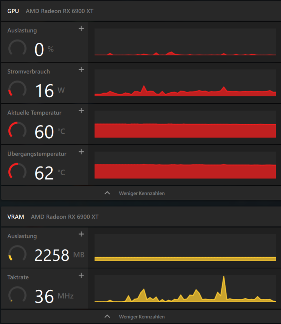This screenshot has height=324, width=281.
Task: Select the Stromverbrauch gauge icon
Action: click(17, 89)
